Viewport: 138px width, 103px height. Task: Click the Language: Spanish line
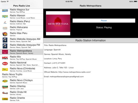[52, 50]
